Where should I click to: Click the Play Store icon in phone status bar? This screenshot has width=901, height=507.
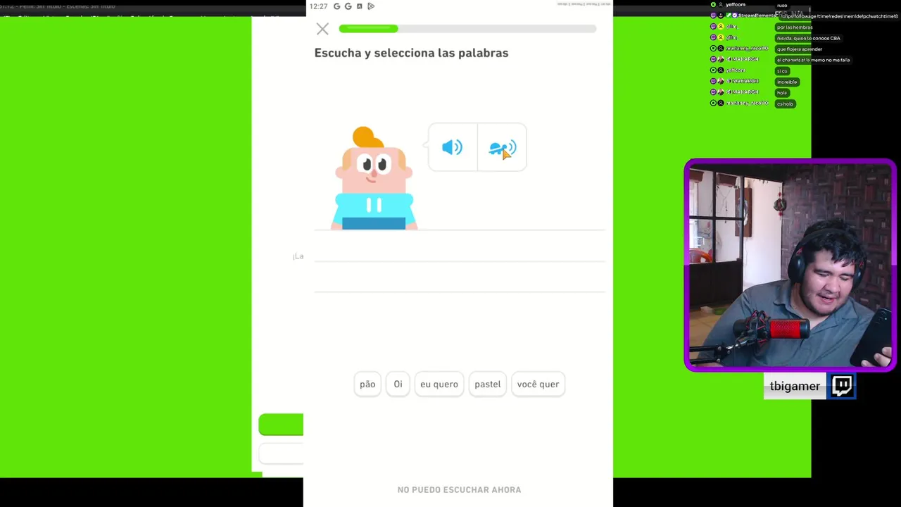coord(371,6)
